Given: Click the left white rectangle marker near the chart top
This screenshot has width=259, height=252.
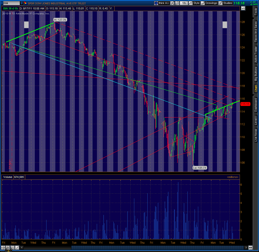Looking at the screenshot, I should pos(26,25).
